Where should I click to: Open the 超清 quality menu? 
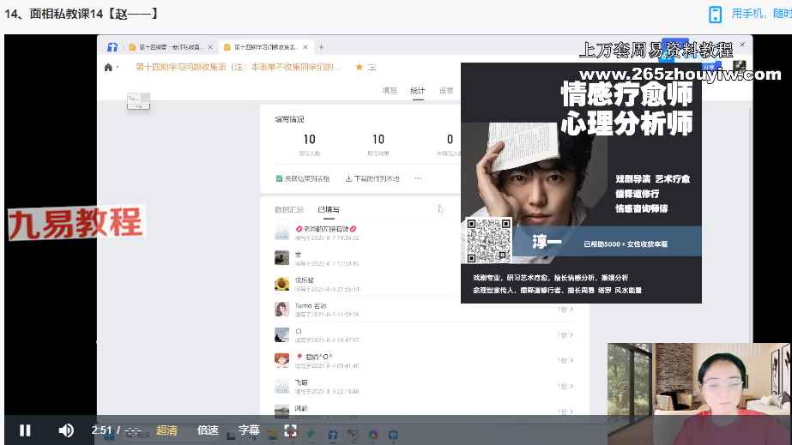click(x=166, y=430)
